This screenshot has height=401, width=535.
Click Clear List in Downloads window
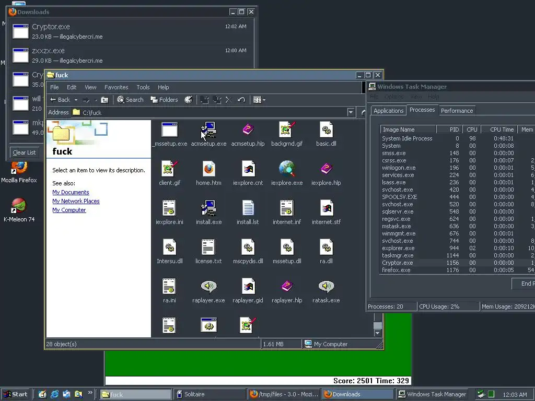click(x=24, y=152)
